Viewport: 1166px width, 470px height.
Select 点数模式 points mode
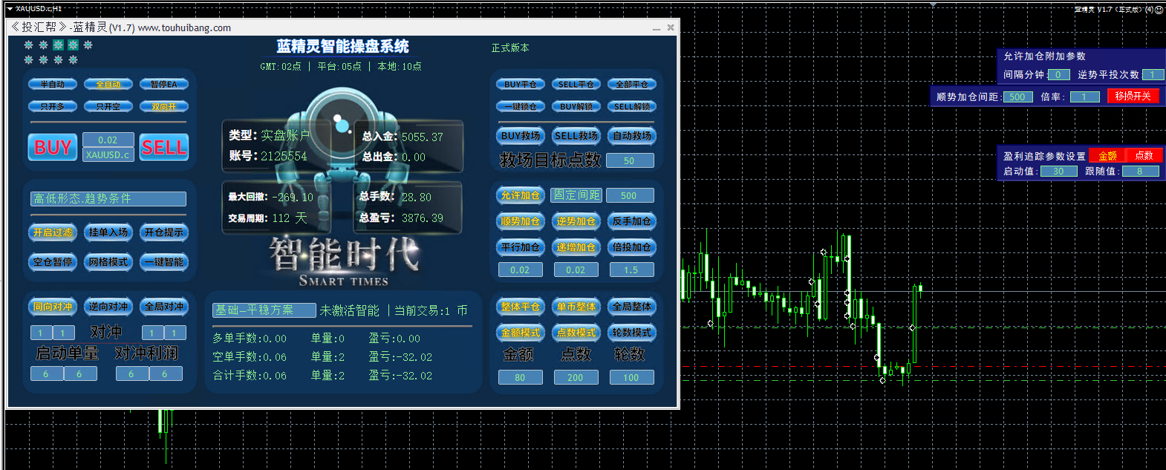point(576,333)
